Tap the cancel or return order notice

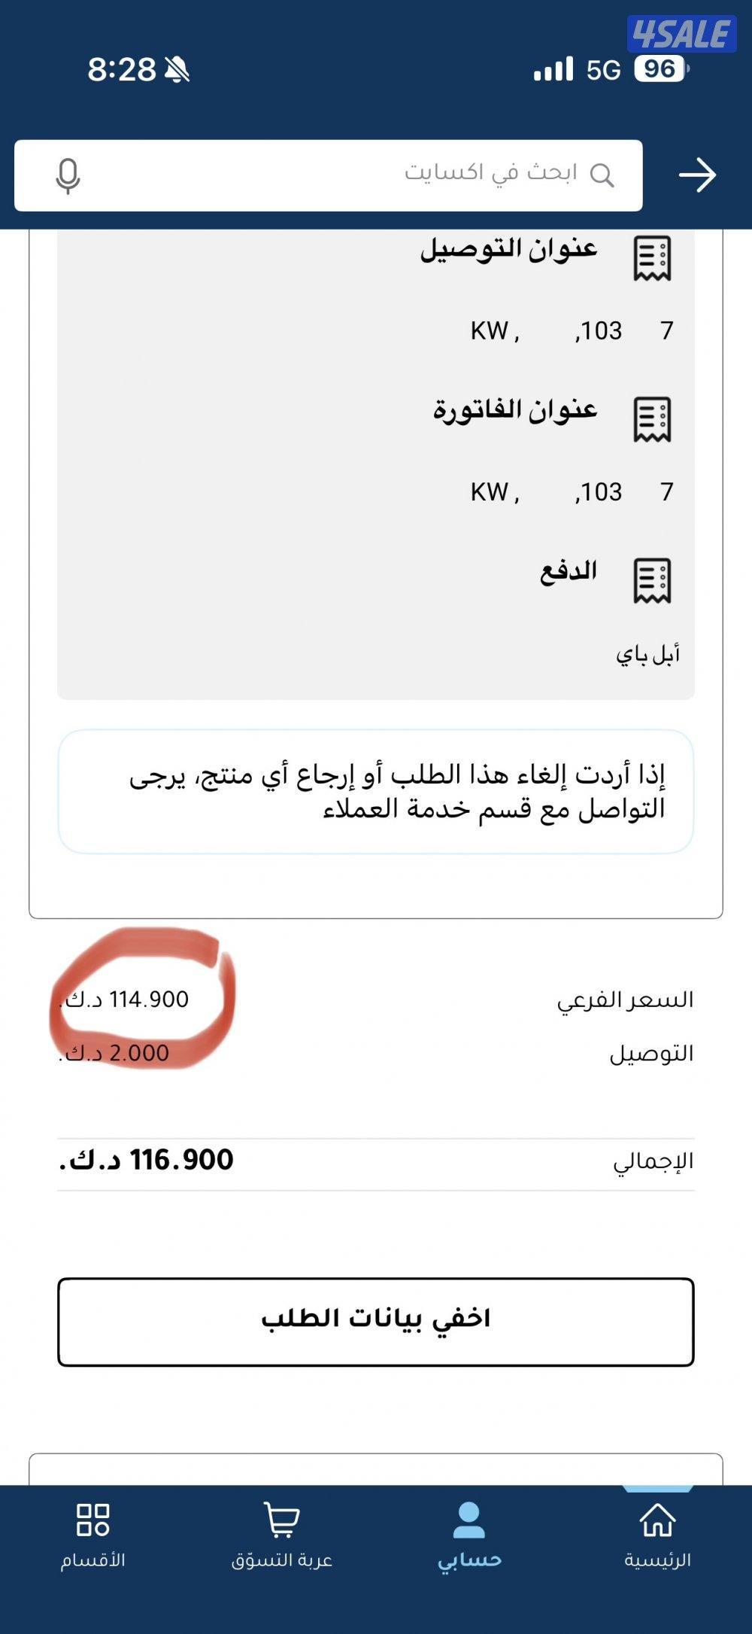tap(376, 791)
